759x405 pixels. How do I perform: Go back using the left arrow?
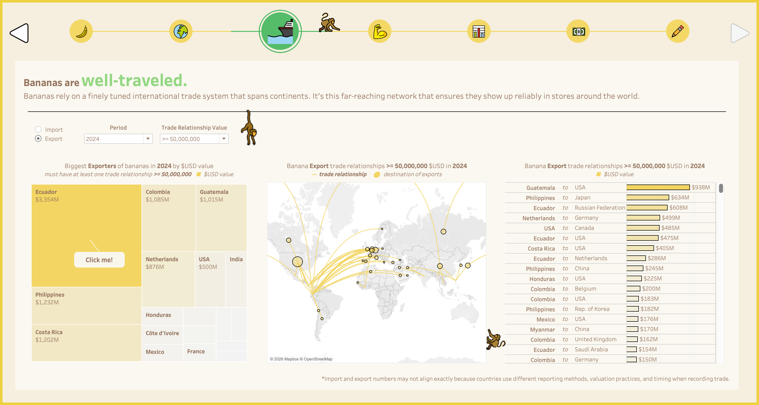point(19,33)
